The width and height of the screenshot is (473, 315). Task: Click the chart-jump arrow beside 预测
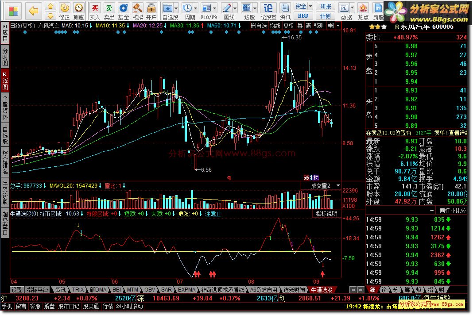pos(331,26)
